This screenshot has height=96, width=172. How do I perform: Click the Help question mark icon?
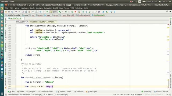[114, 12]
